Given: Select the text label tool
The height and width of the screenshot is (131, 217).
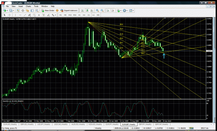Looking at the screenshot, I should [x=43, y=15].
